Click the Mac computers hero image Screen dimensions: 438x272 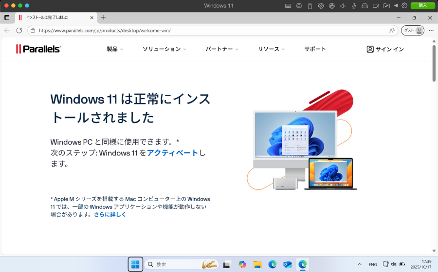(302, 140)
